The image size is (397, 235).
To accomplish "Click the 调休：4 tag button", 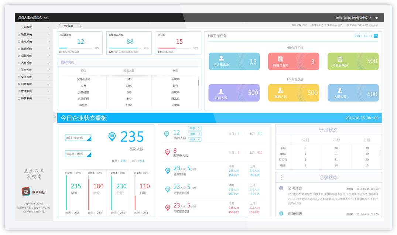I will [x=195, y=139].
